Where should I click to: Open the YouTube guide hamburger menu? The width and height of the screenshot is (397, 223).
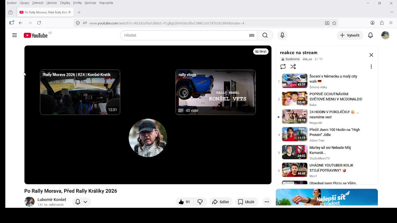[15, 35]
